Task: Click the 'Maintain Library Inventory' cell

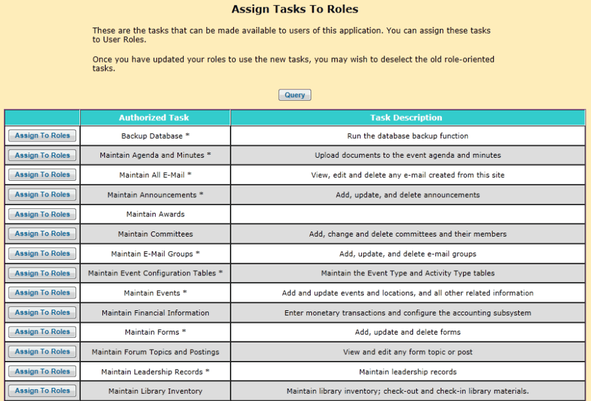Action: point(155,391)
